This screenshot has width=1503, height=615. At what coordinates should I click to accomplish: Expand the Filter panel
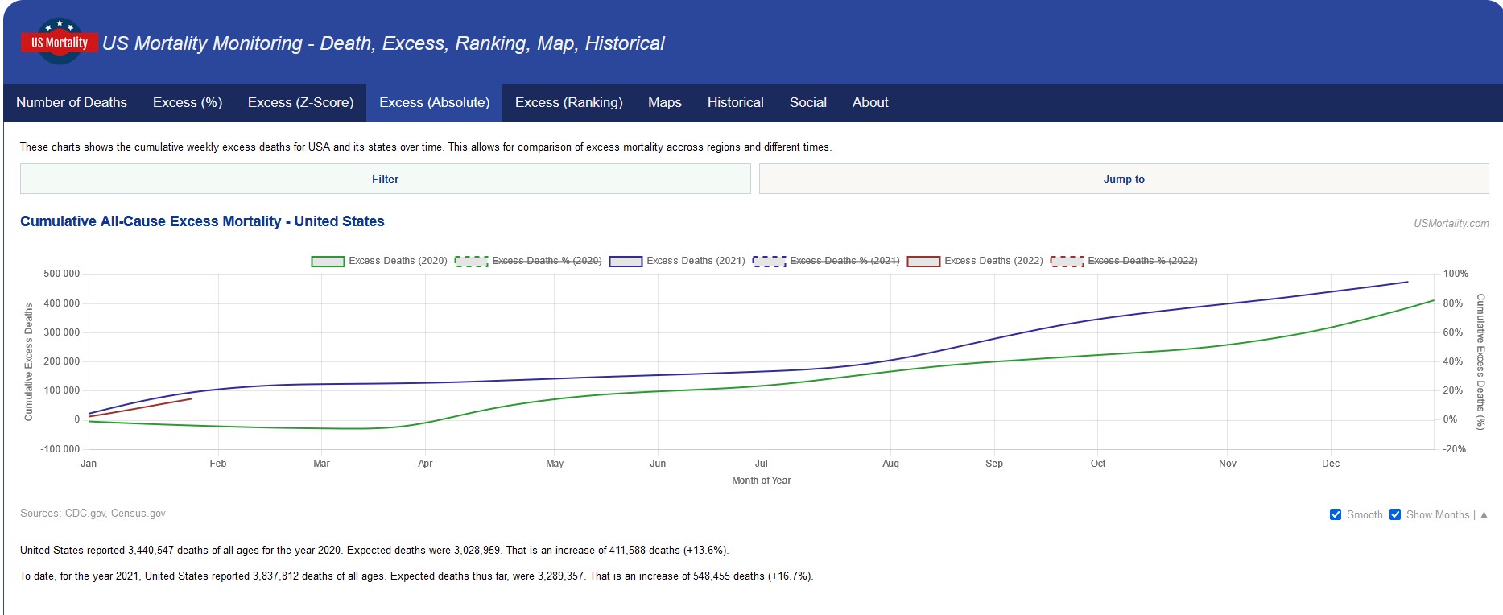[385, 179]
